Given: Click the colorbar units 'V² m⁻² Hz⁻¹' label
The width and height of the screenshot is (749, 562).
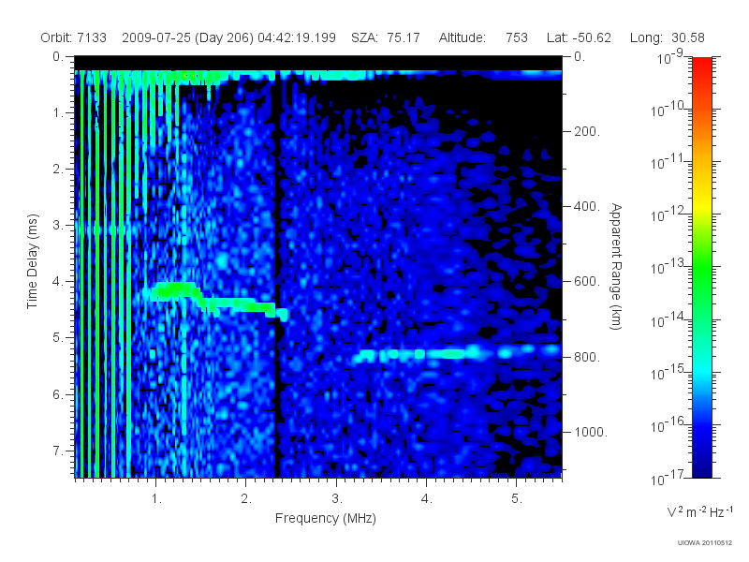Looking at the screenshot, I should 699,512.
